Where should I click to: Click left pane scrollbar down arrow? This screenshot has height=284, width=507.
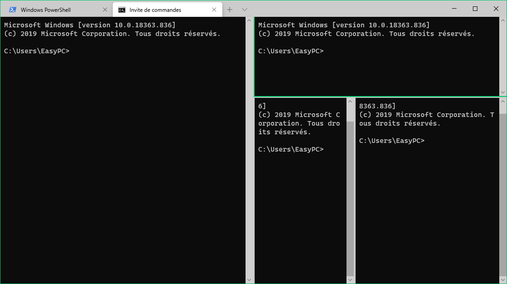click(x=249, y=280)
